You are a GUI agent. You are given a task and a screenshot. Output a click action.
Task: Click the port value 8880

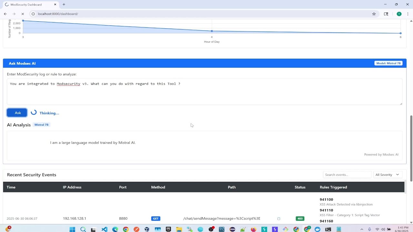(123, 218)
